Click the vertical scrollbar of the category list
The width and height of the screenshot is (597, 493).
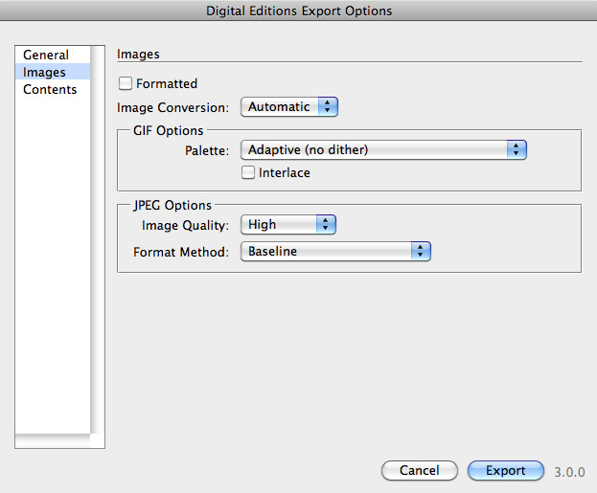click(x=97, y=239)
